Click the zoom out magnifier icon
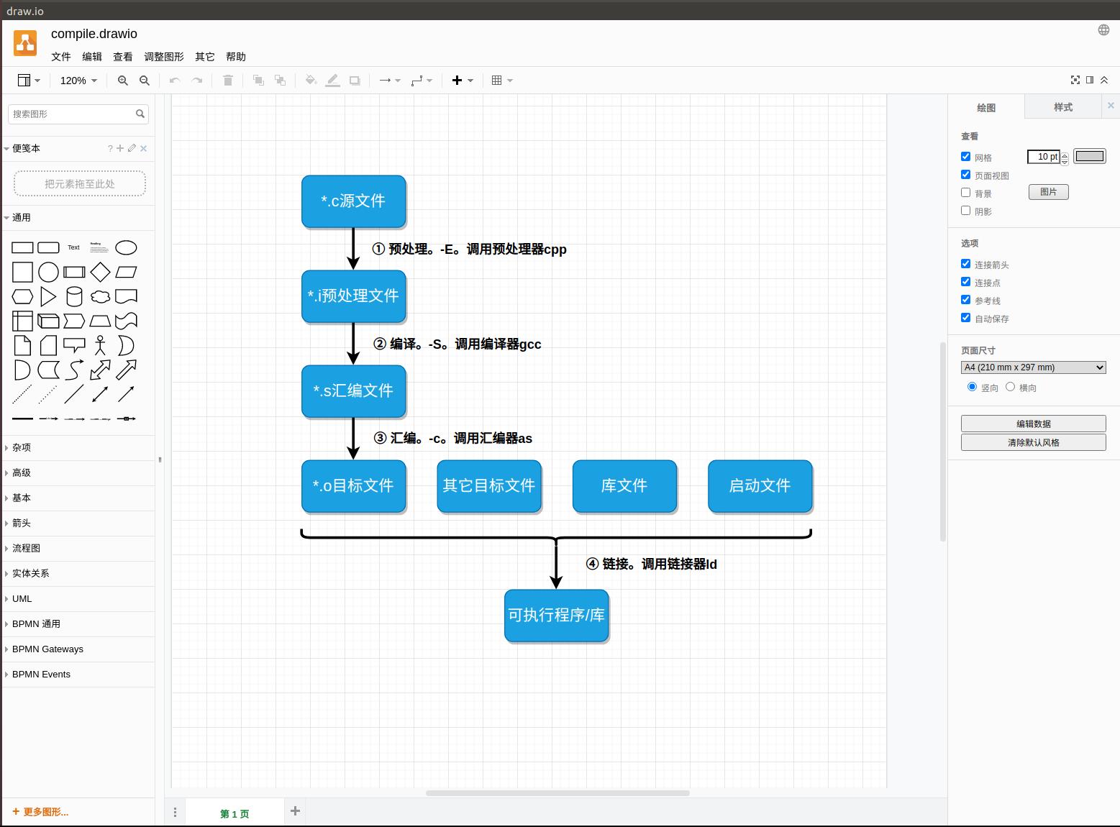The height and width of the screenshot is (827, 1120). point(145,81)
